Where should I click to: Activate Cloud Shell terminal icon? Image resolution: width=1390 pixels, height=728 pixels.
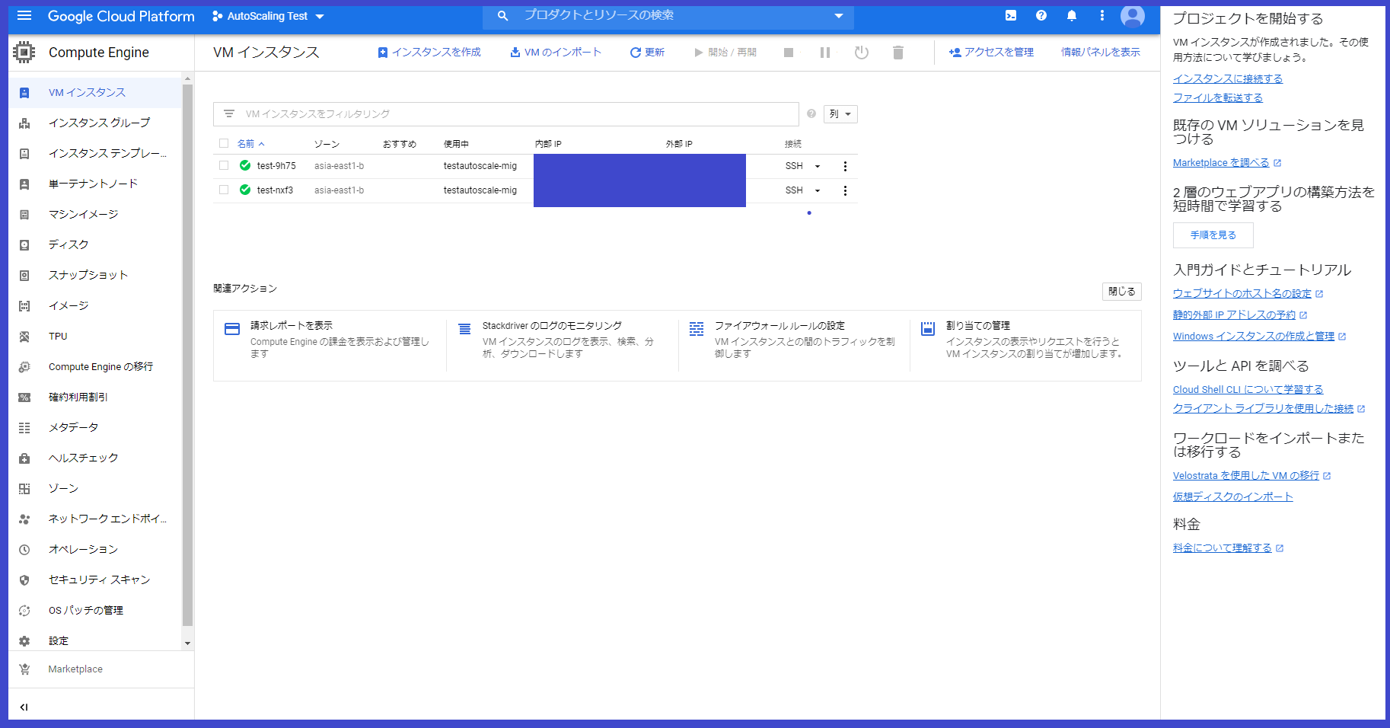point(1011,16)
